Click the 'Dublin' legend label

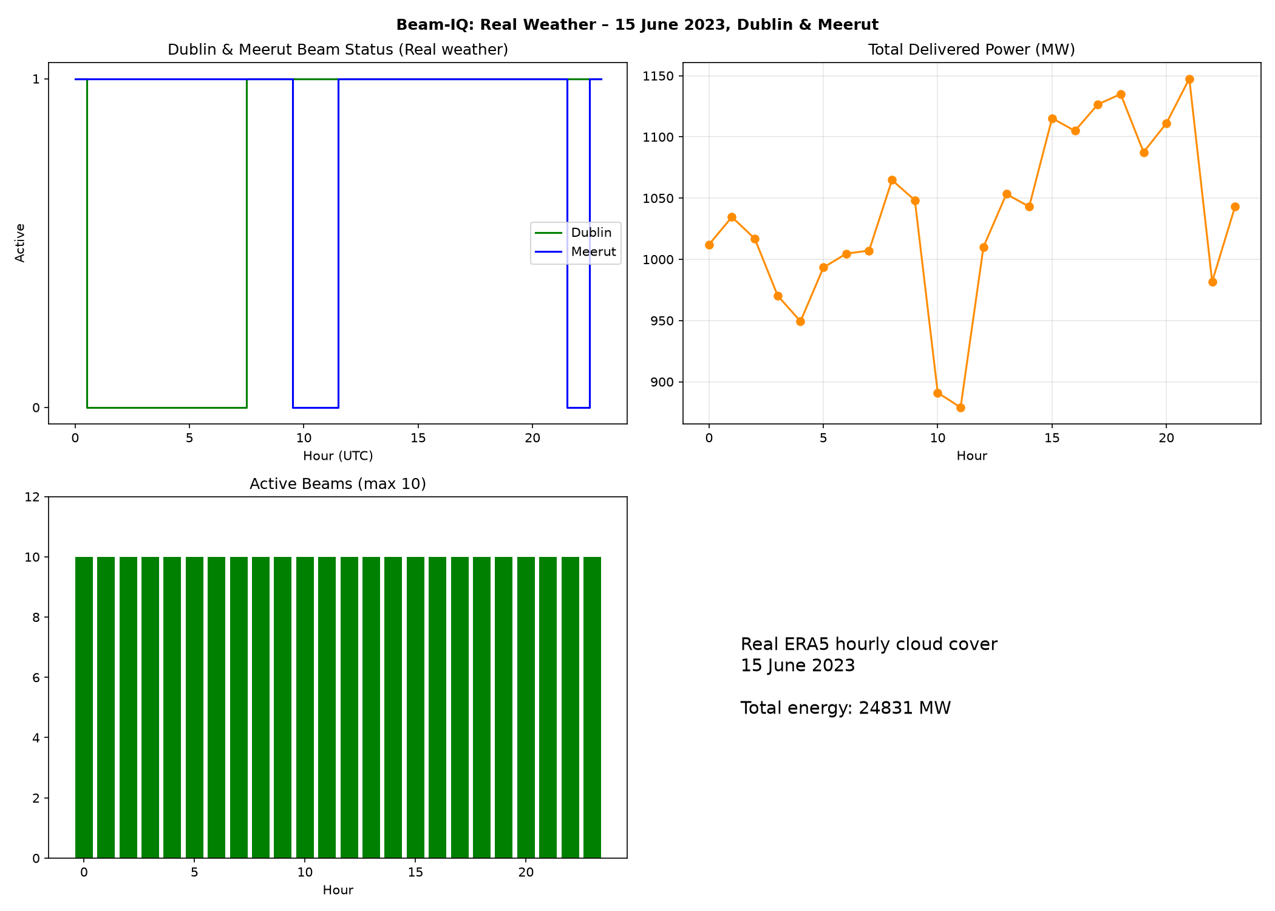click(x=591, y=233)
